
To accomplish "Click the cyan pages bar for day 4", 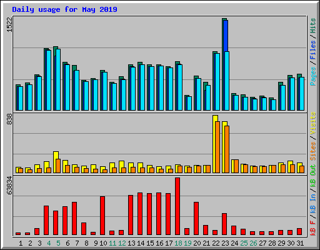I will tap(49, 80).
